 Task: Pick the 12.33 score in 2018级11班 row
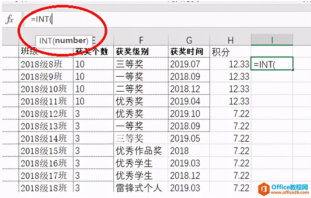coord(230,101)
